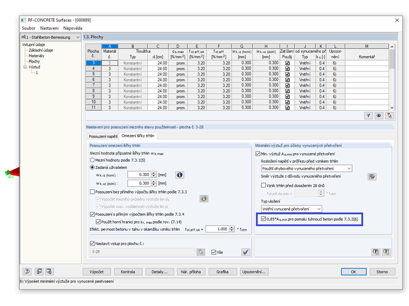Open the Nastavení menu
This screenshot has height=306, width=409.
[x=50, y=28]
